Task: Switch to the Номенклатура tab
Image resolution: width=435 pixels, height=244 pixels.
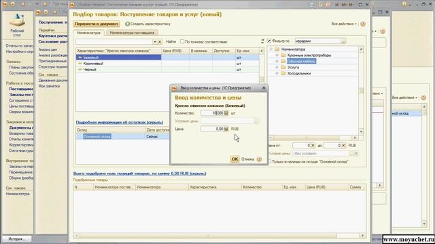Action: coord(88,33)
